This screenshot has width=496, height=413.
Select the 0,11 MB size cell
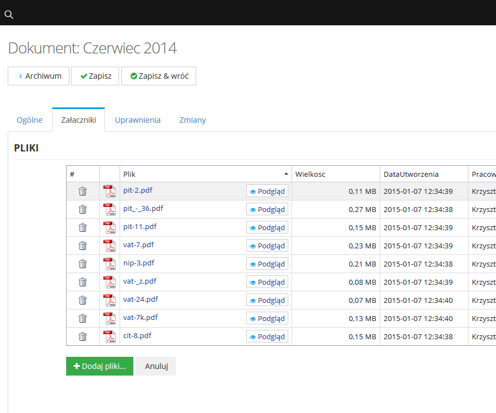click(x=336, y=191)
